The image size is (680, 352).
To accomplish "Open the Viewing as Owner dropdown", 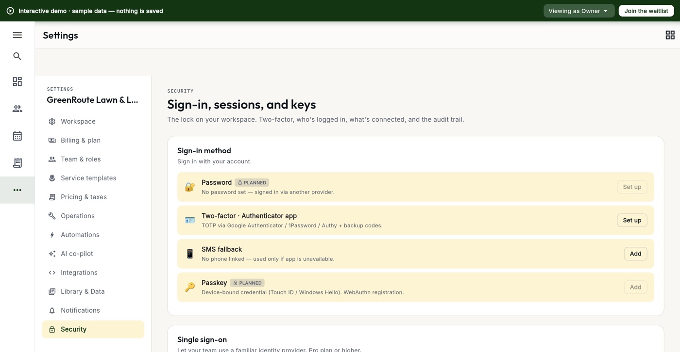I will (578, 11).
